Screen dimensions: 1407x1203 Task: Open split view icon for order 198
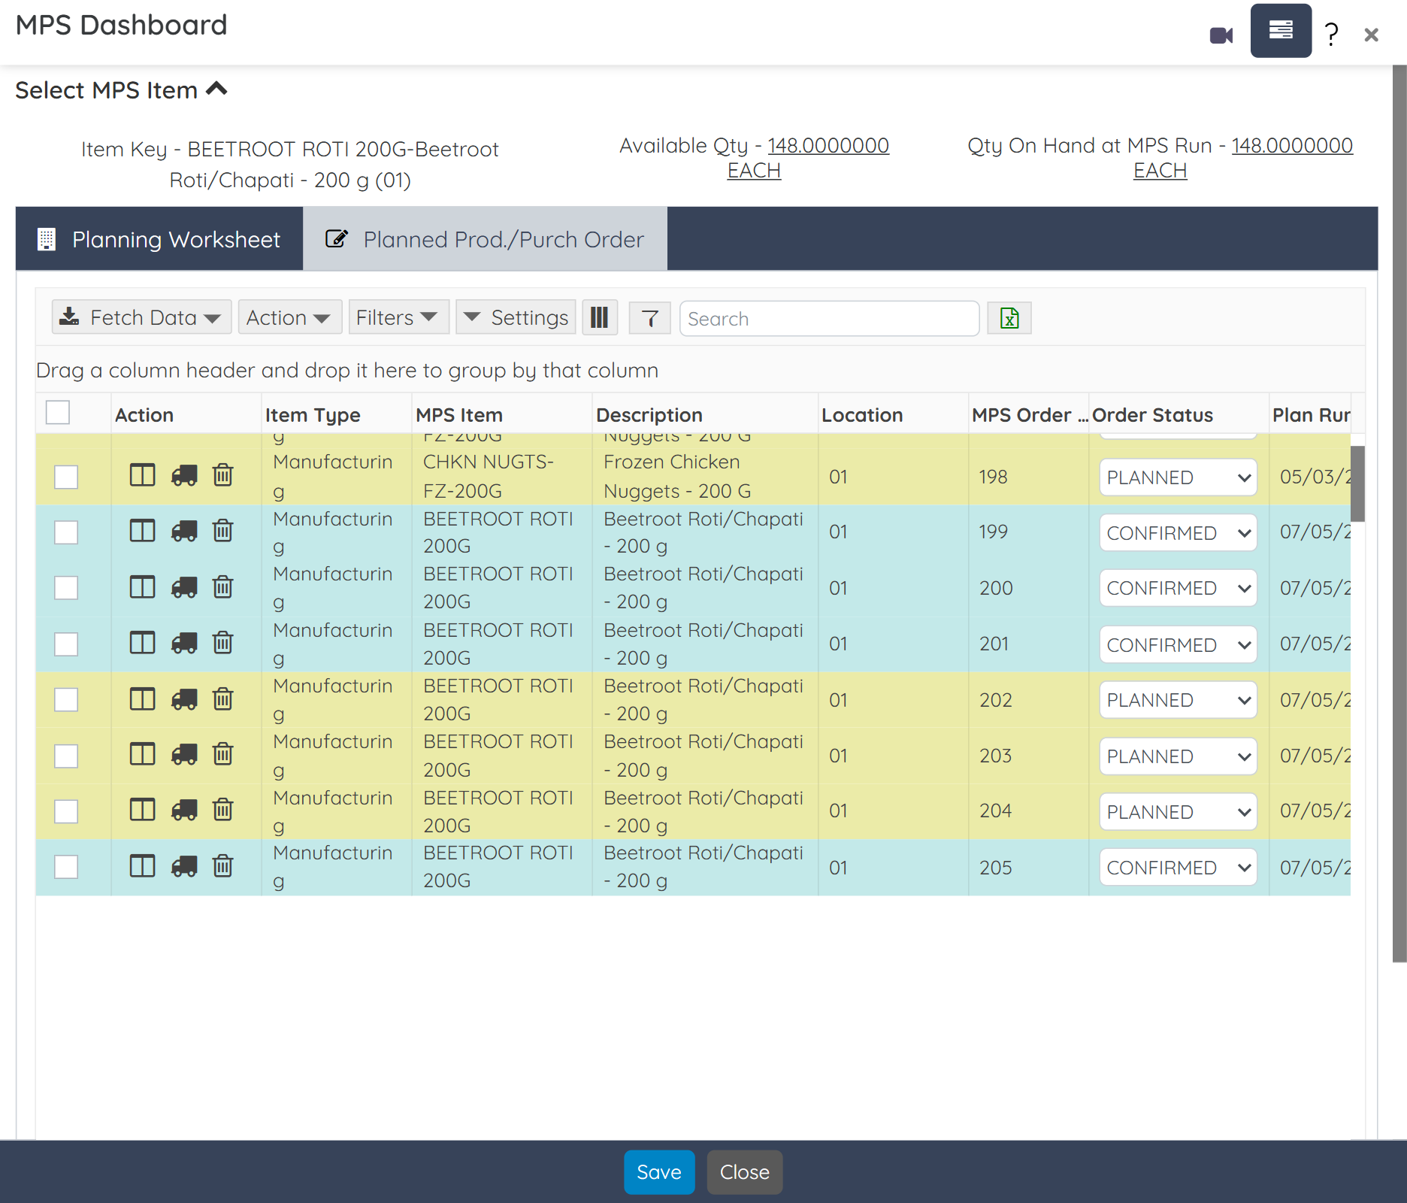click(142, 475)
